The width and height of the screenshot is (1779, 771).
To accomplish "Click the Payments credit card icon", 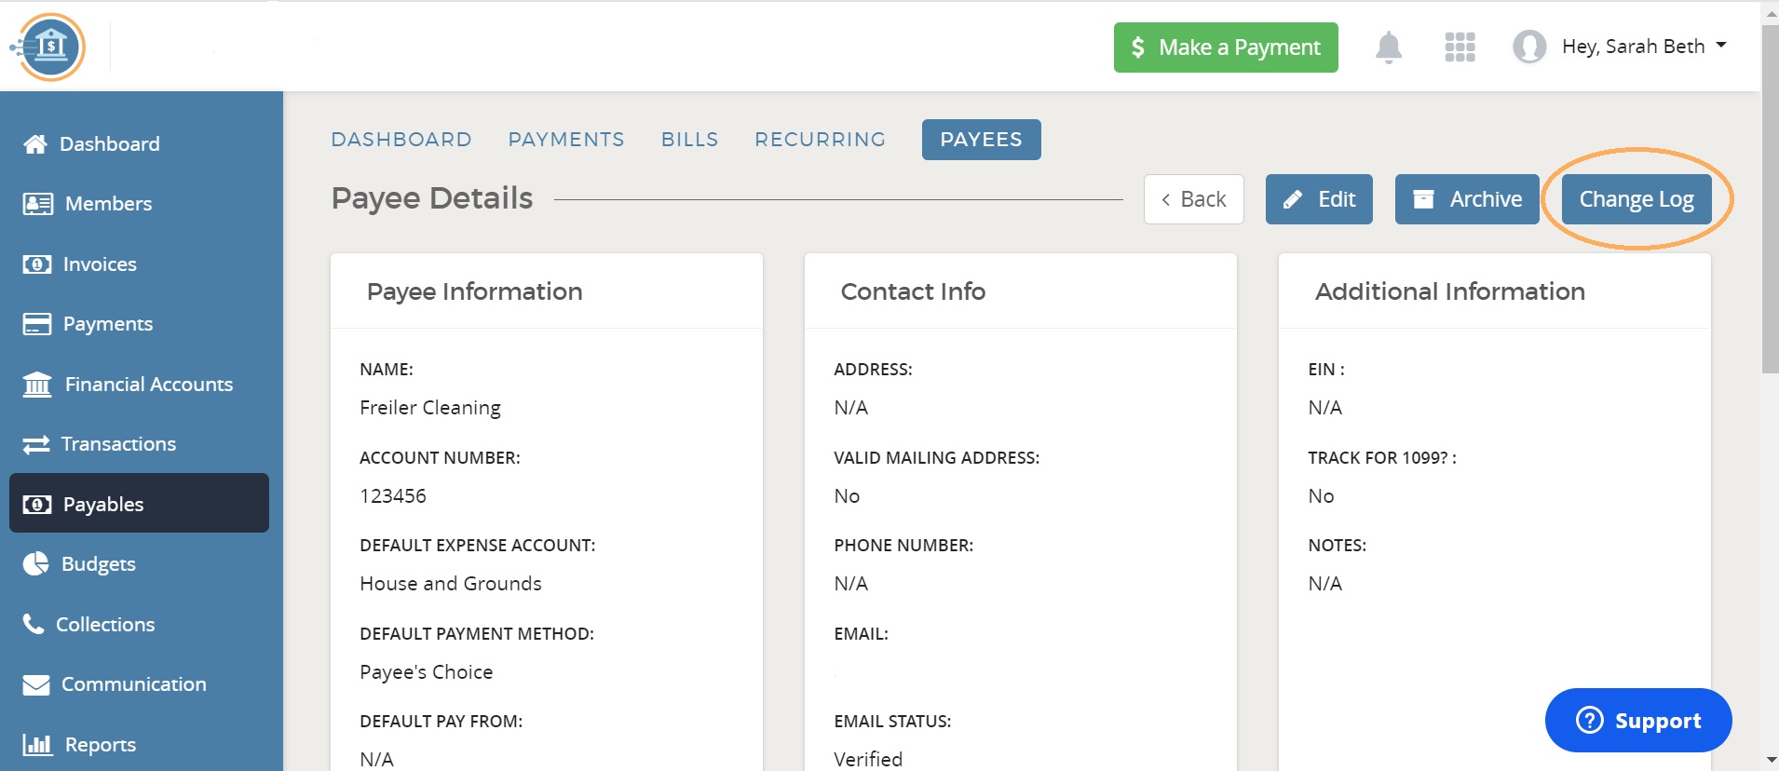I will tap(37, 324).
